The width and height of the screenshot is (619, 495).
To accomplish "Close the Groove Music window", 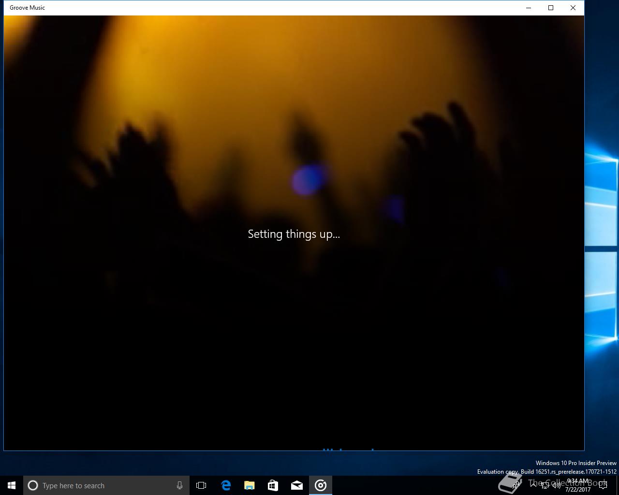I will 573,8.
